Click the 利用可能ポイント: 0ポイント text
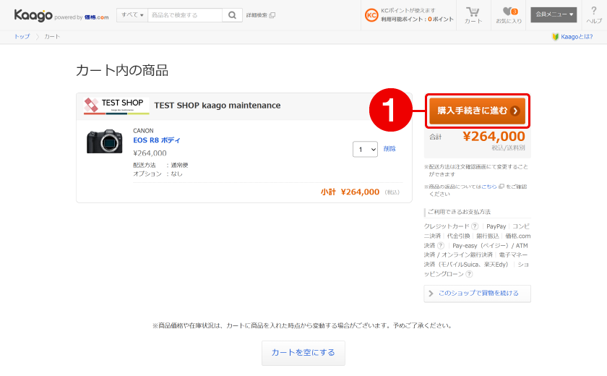The width and height of the screenshot is (607, 376). coord(418,19)
